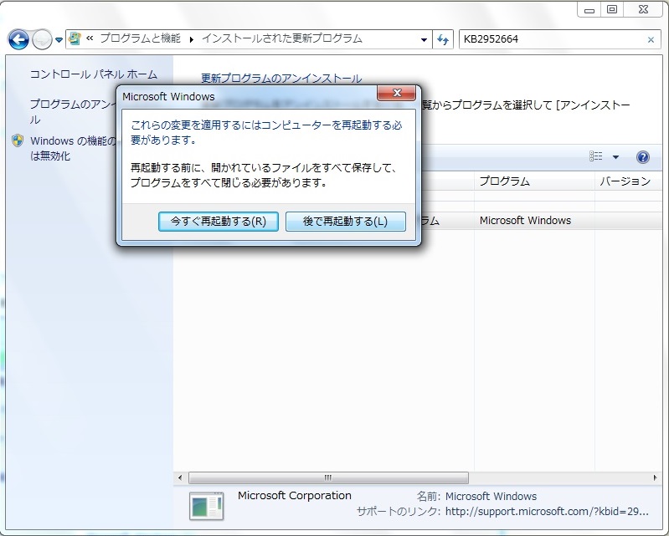Sort by プログラム column header
669x536 pixels.
click(x=534, y=181)
